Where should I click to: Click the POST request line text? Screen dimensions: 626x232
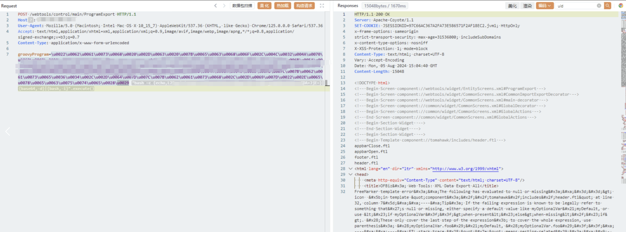77,14
